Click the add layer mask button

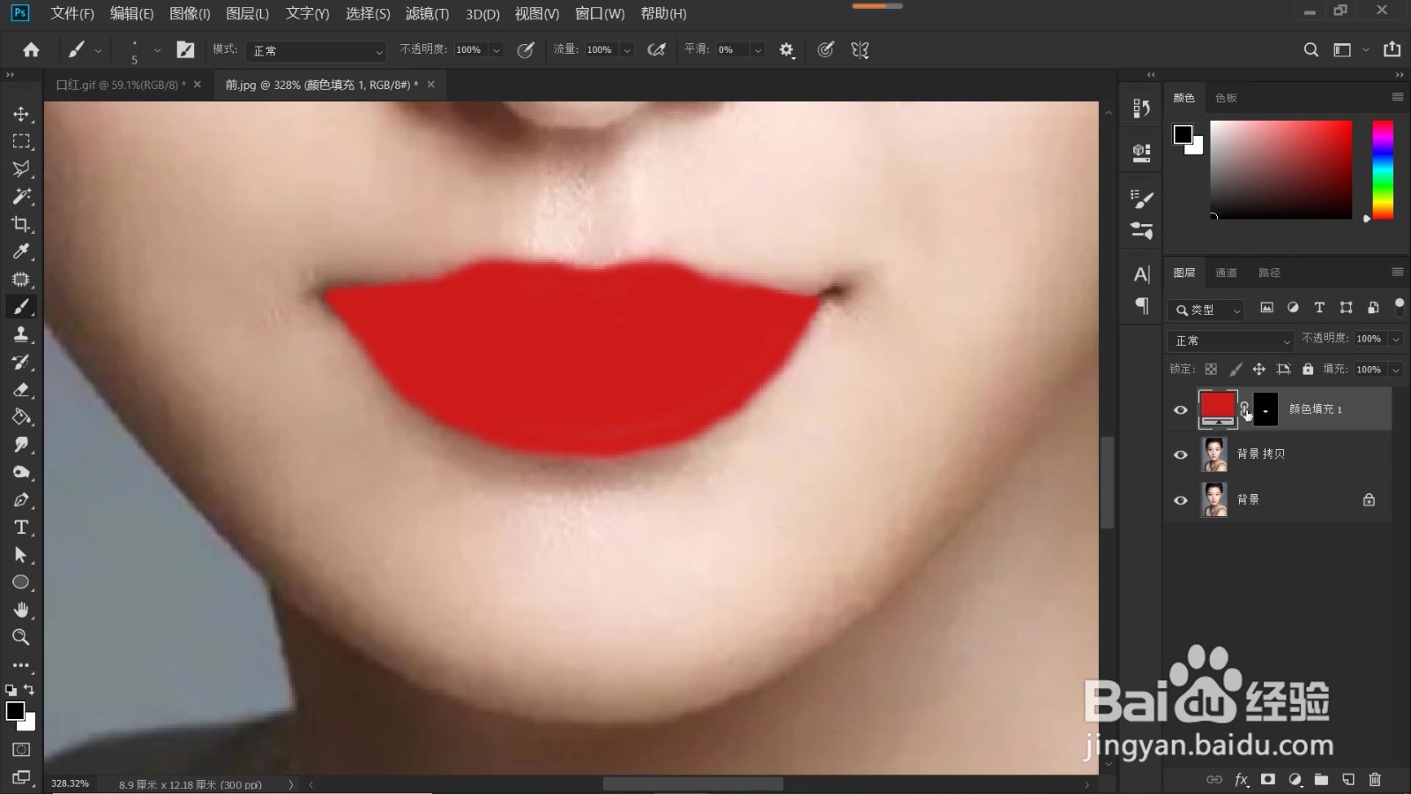(x=1268, y=779)
